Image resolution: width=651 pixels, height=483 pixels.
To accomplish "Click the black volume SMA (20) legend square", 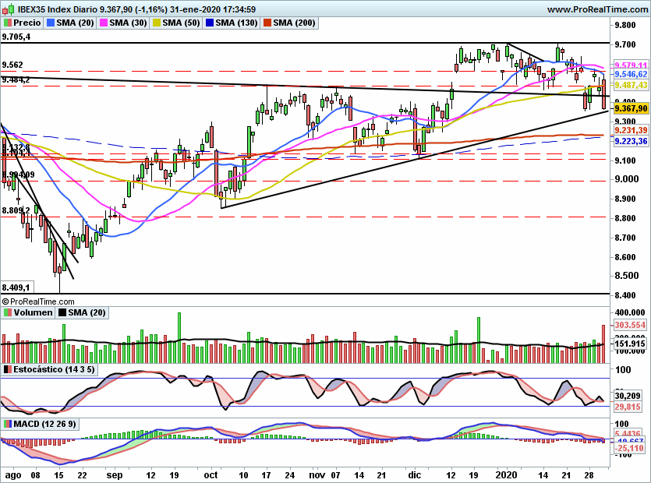I will click(62, 312).
